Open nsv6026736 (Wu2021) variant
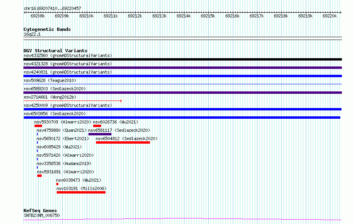 [115, 122]
